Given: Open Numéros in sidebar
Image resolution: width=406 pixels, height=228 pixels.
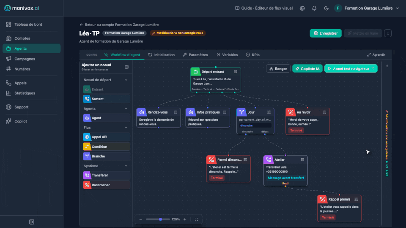Looking at the screenshot, I should [x=32, y=69].
